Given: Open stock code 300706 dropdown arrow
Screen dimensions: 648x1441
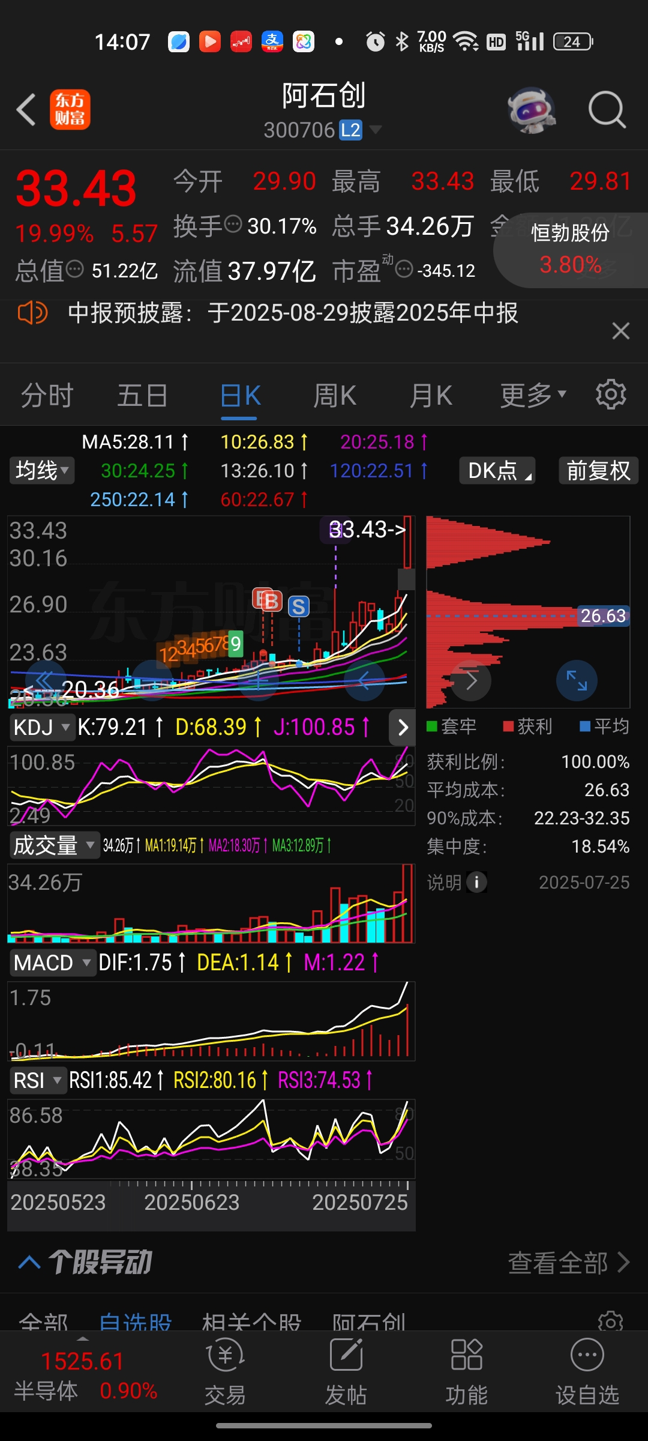Looking at the screenshot, I should tap(376, 129).
